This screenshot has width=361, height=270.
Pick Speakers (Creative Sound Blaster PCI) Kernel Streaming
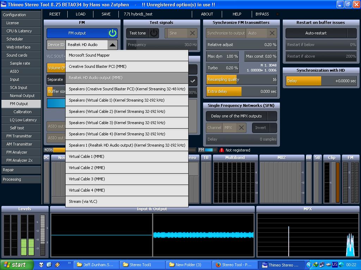tap(127, 89)
